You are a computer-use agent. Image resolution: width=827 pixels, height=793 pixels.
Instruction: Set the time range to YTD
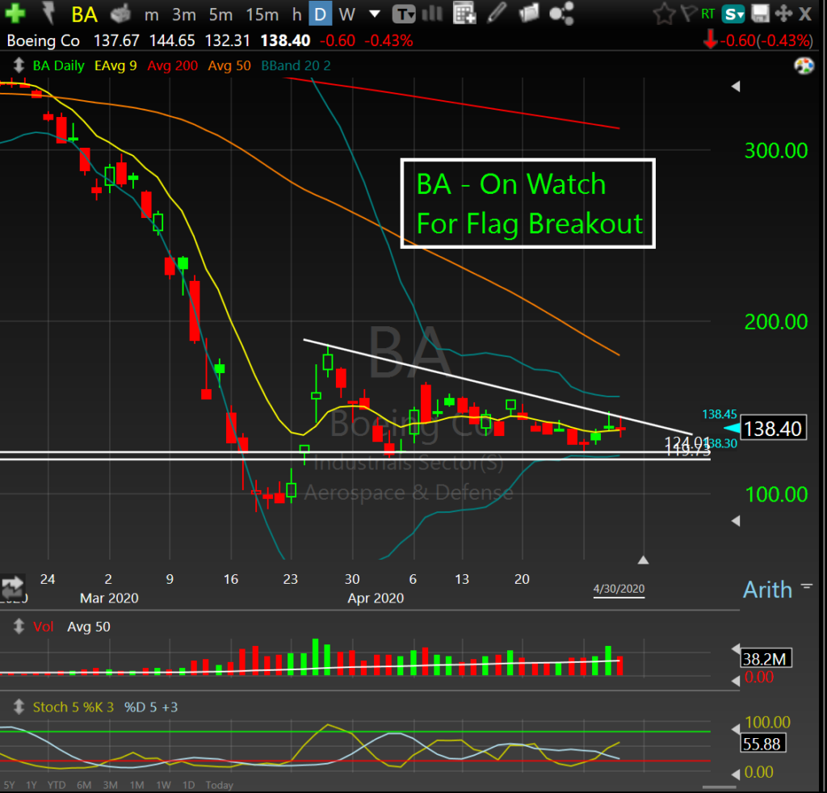point(57,785)
